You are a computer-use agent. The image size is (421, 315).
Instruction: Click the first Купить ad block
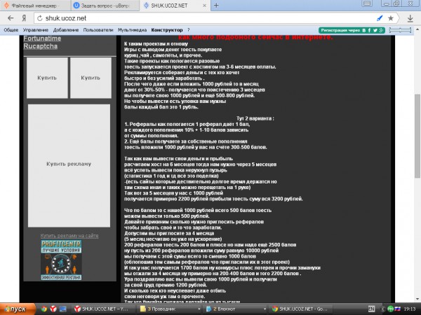pyautogui.click(x=47, y=78)
